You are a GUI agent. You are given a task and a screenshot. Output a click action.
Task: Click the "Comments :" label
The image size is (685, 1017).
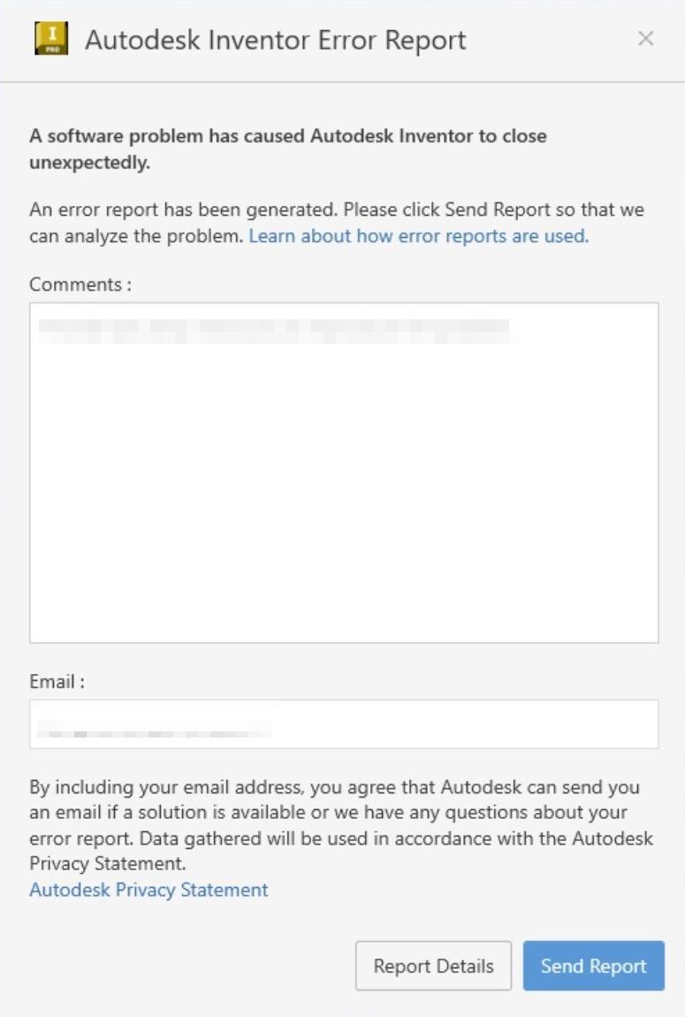point(80,284)
